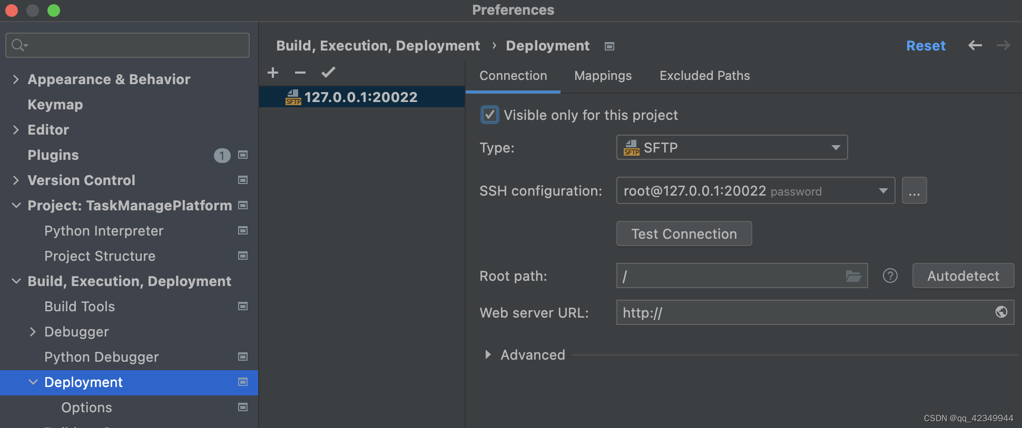Screen dimensions: 1022x428
Task: Switch to the Excluded Paths tab
Action: (704, 76)
